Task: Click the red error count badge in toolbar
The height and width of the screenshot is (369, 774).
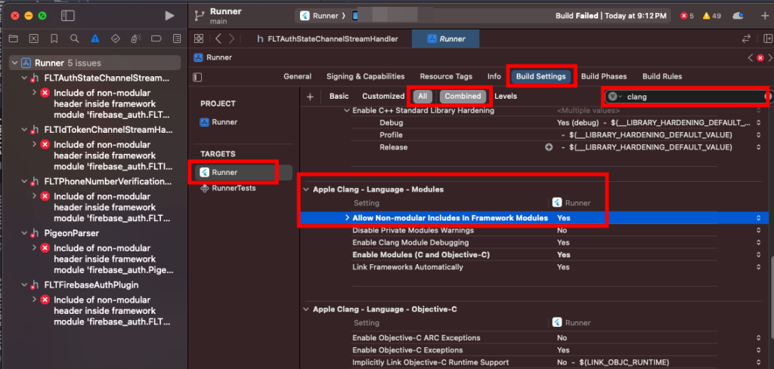Action: 687,16
